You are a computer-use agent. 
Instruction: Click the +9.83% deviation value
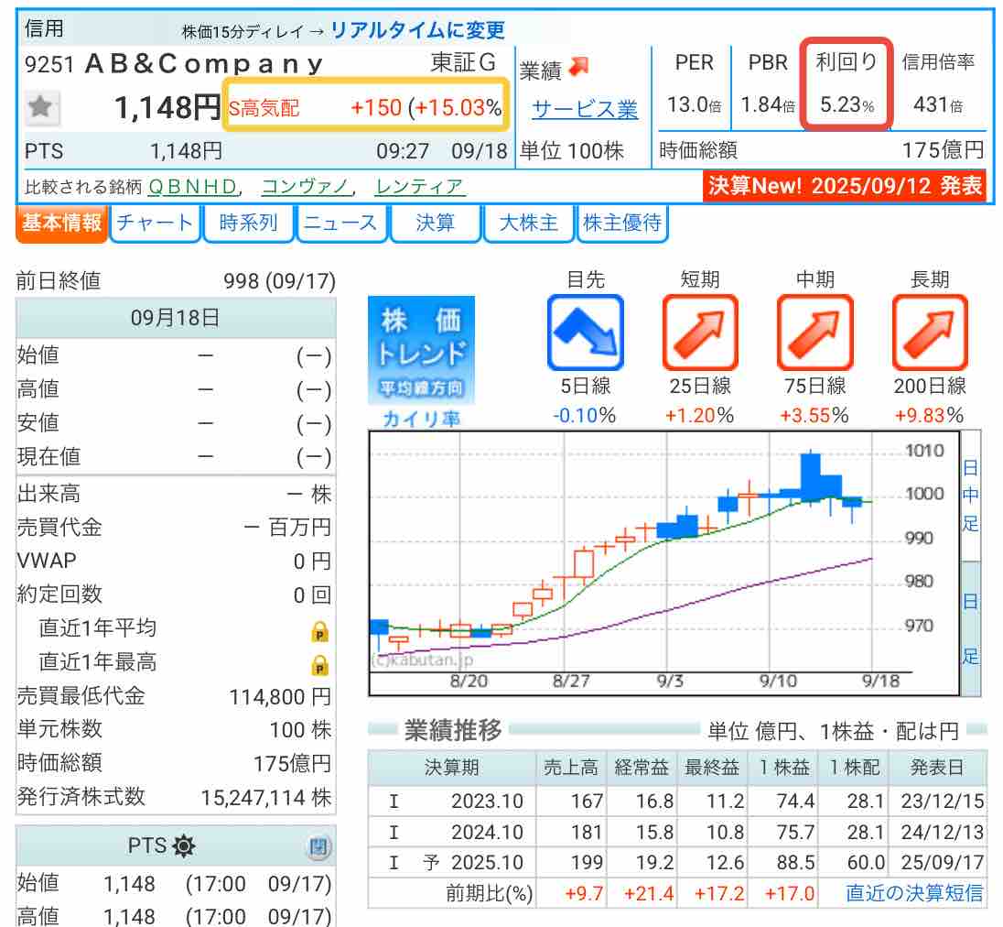pyautogui.click(x=929, y=416)
